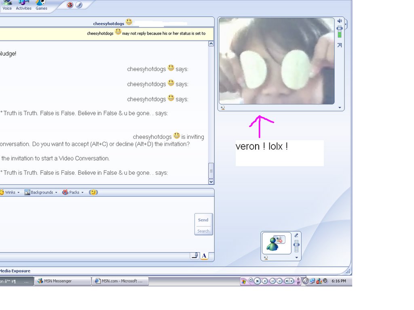Switch to the handwriting input tab
This screenshot has width=414, height=310.
pyautogui.click(x=195, y=256)
